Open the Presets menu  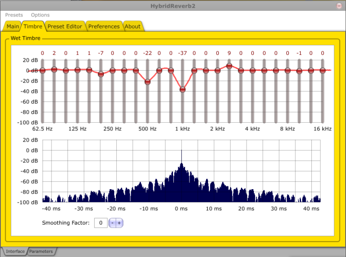tap(14, 15)
